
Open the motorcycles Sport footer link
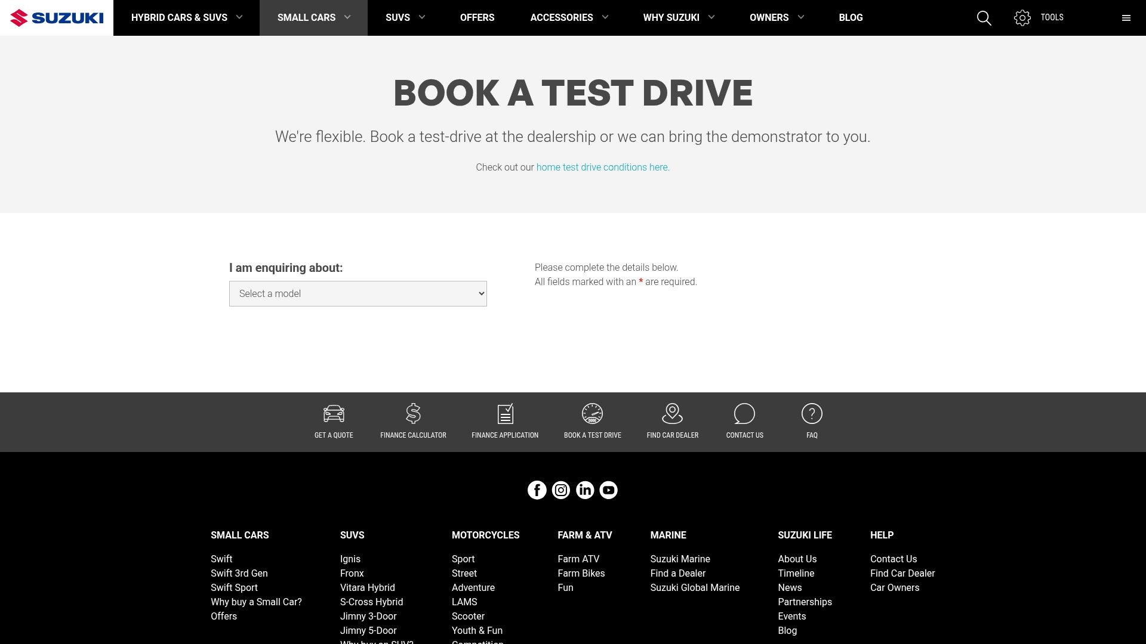tap(463, 559)
